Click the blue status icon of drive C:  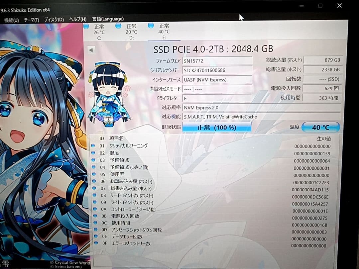[x=86, y=26]
